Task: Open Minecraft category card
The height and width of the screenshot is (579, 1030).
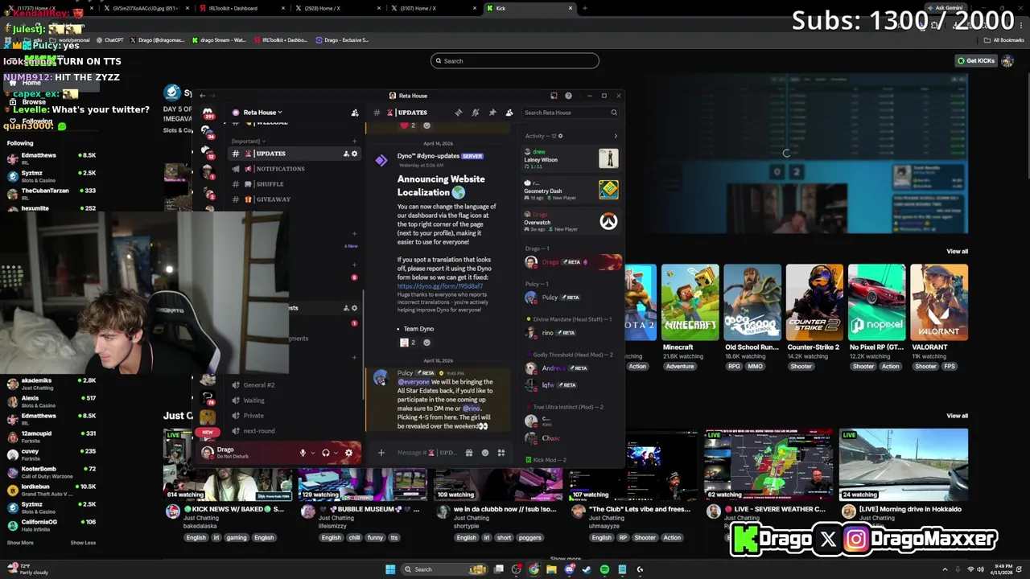Action: click(x=690, y=302)
